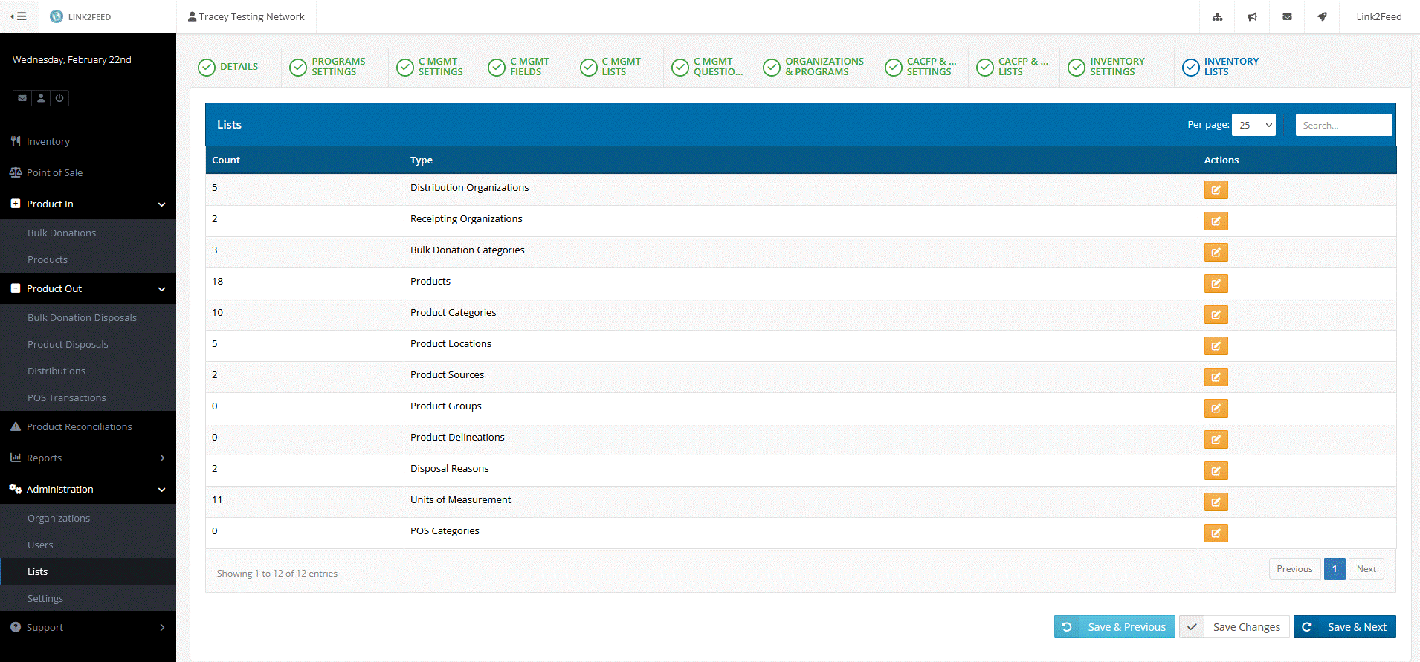Screen dimensions: 1420x662
Task: Open edit for Units of Measurement
Action: point(1216,502)
